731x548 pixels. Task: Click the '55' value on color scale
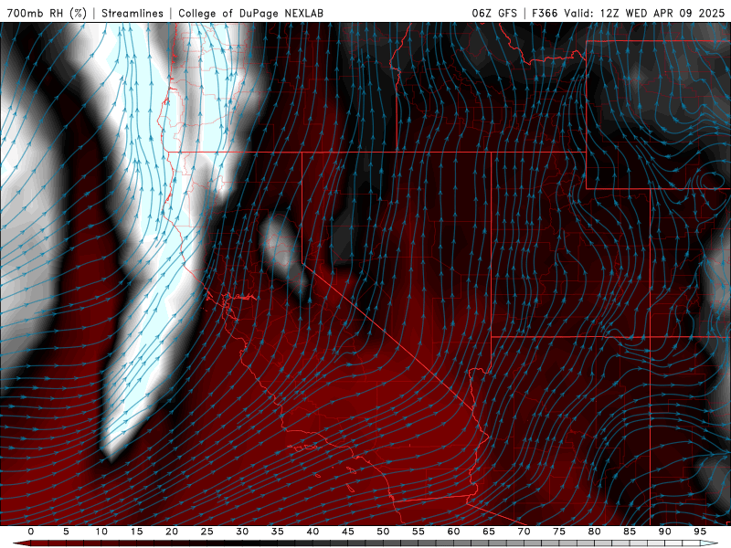[x=418, y=532]
